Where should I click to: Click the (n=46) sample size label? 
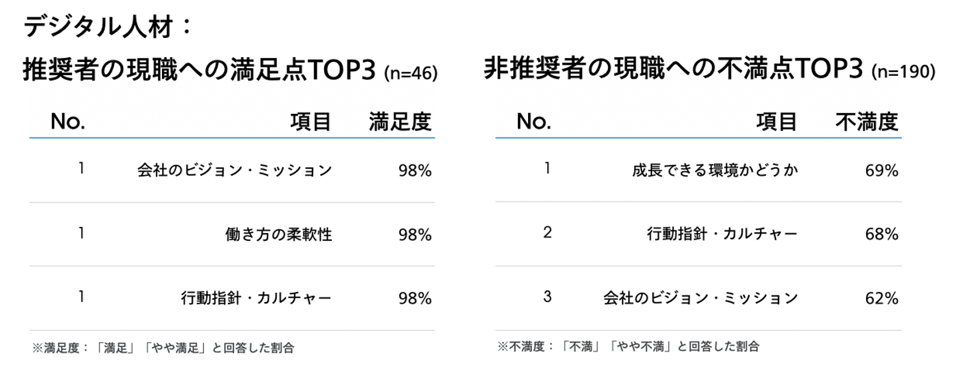click(x=411, y=72)
